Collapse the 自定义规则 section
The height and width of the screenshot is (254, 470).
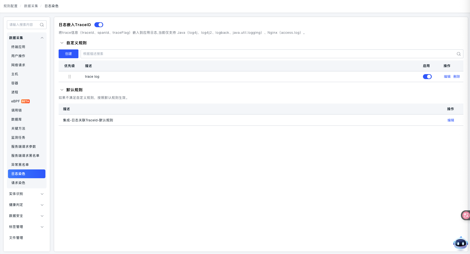62,43
